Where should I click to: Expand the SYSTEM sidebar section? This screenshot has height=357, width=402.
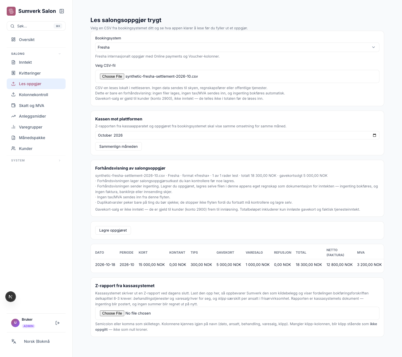[36, 160]
